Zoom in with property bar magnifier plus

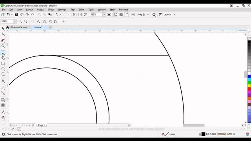coord(20,21)
